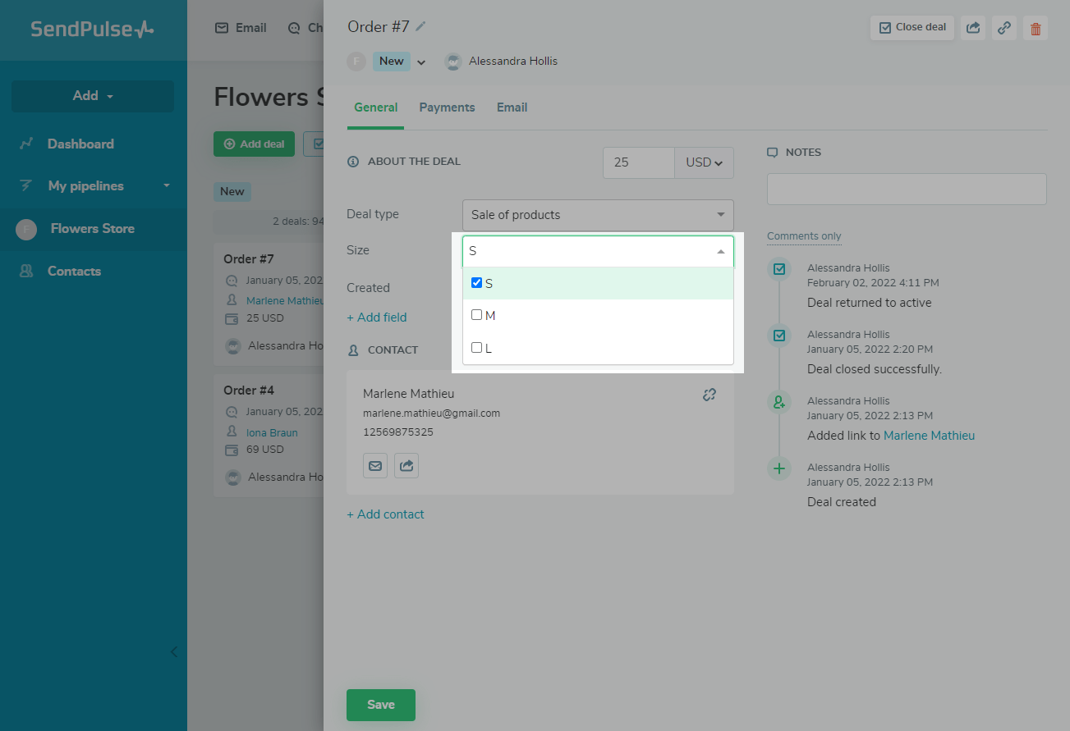Click the share icon in contact card
Screen dimensions: 1070x731
pos(406,465)
